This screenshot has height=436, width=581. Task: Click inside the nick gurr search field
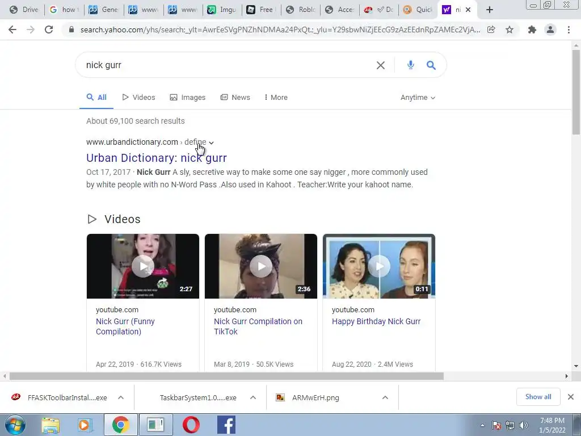[226, 65]
